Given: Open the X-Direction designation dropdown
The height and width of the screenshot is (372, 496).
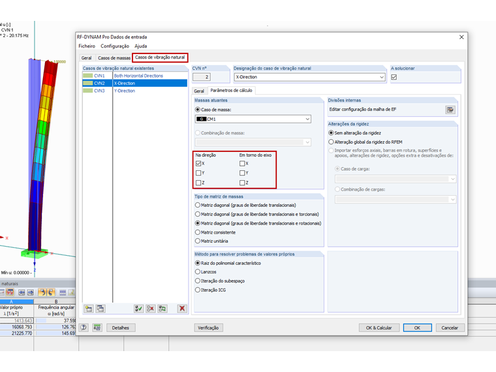Looking at the screenshot, I should (382, 77).
